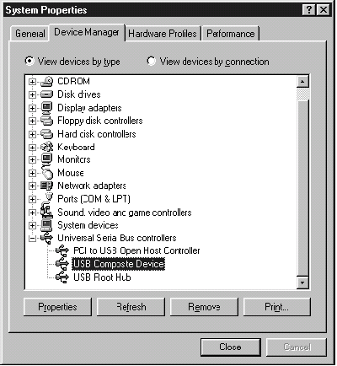
Task: Click the Keyboard device icon
Action: click(x=46, y=147)
